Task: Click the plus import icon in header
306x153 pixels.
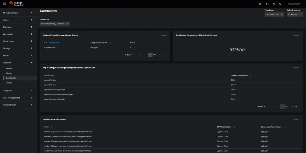Action: (x=274, y=4)
